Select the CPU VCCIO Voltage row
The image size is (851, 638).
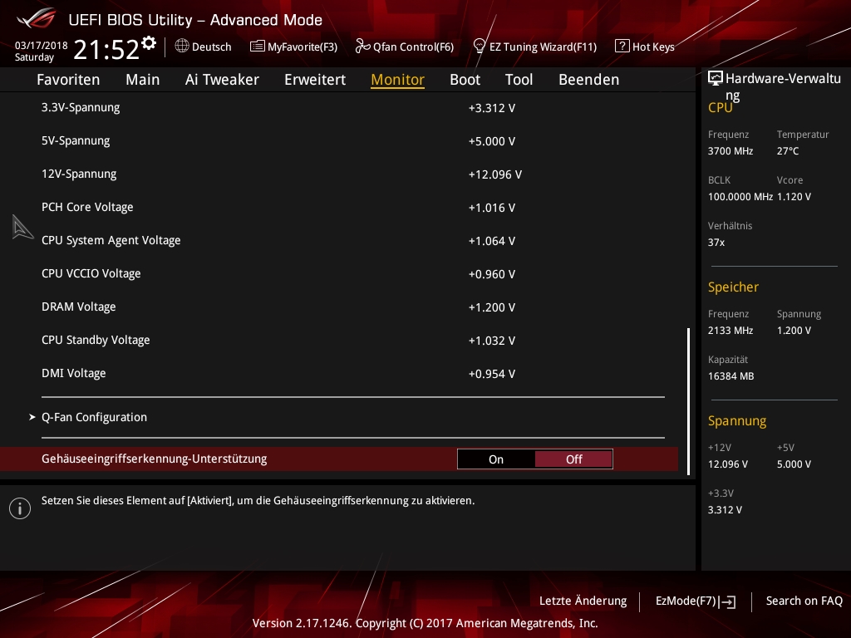point(339,273)
